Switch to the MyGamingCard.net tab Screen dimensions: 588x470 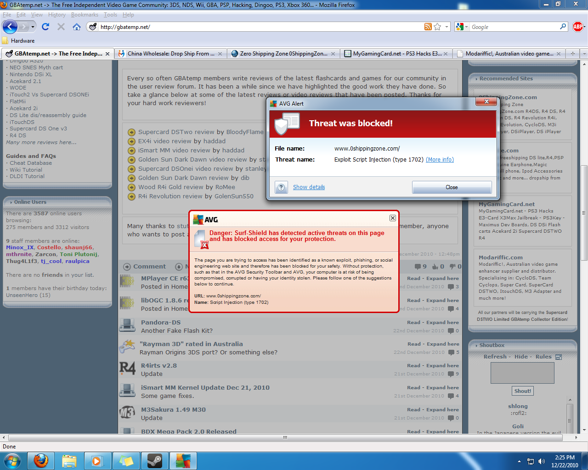(396, 54)
